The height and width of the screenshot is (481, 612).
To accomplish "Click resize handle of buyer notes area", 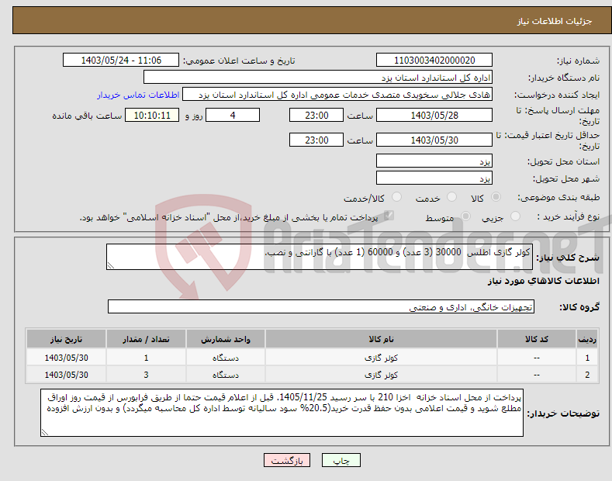I will [45, 432].
